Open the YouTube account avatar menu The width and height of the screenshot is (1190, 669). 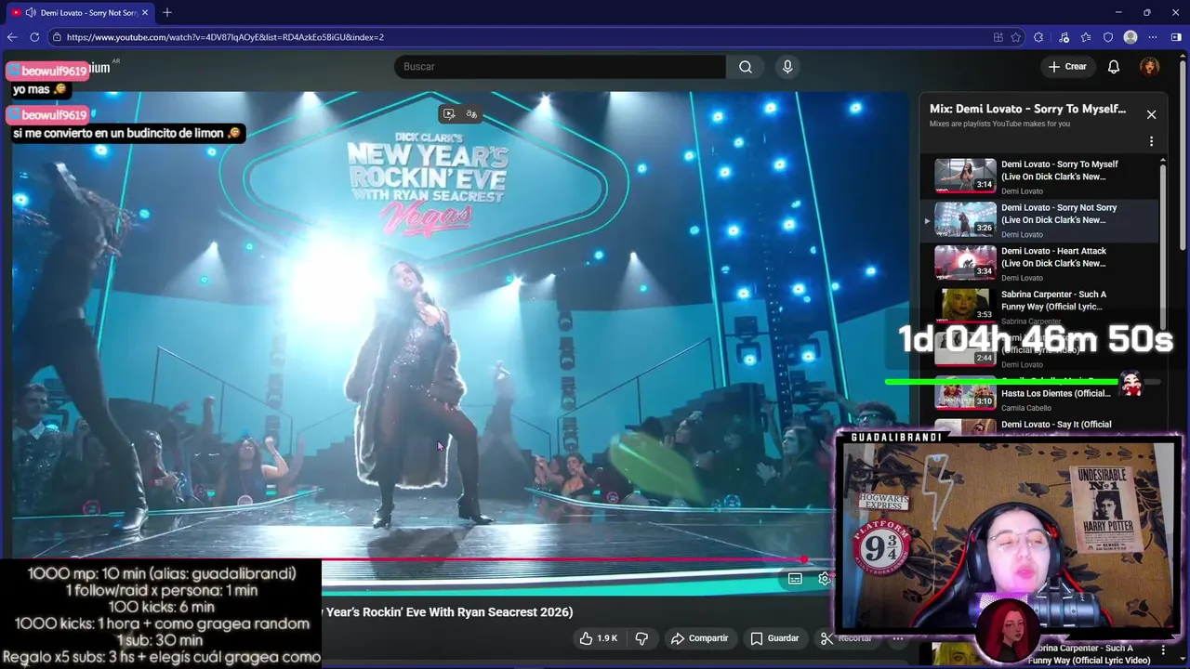pyautogui.click(x=1150, y=67)
